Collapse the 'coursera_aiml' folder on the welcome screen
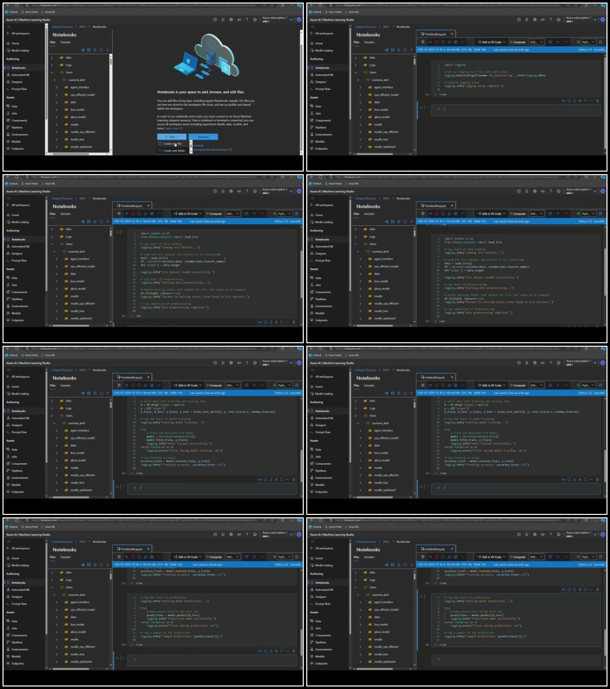610x689 pixels. (54, 80)
